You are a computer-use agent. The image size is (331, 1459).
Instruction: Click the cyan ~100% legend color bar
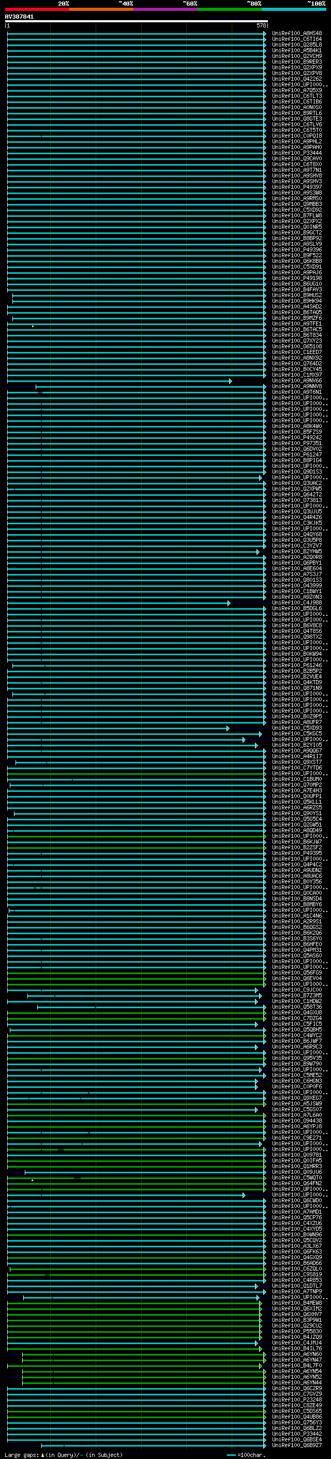[x=294, y=10]
